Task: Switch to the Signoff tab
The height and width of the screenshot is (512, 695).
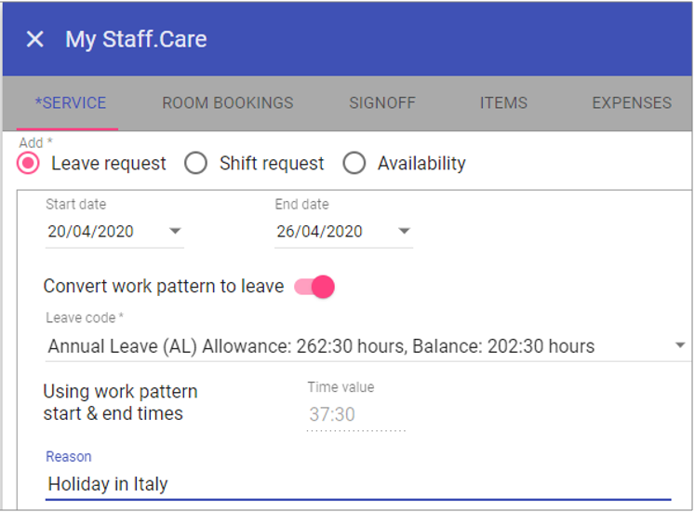Action: pos(382,103)
